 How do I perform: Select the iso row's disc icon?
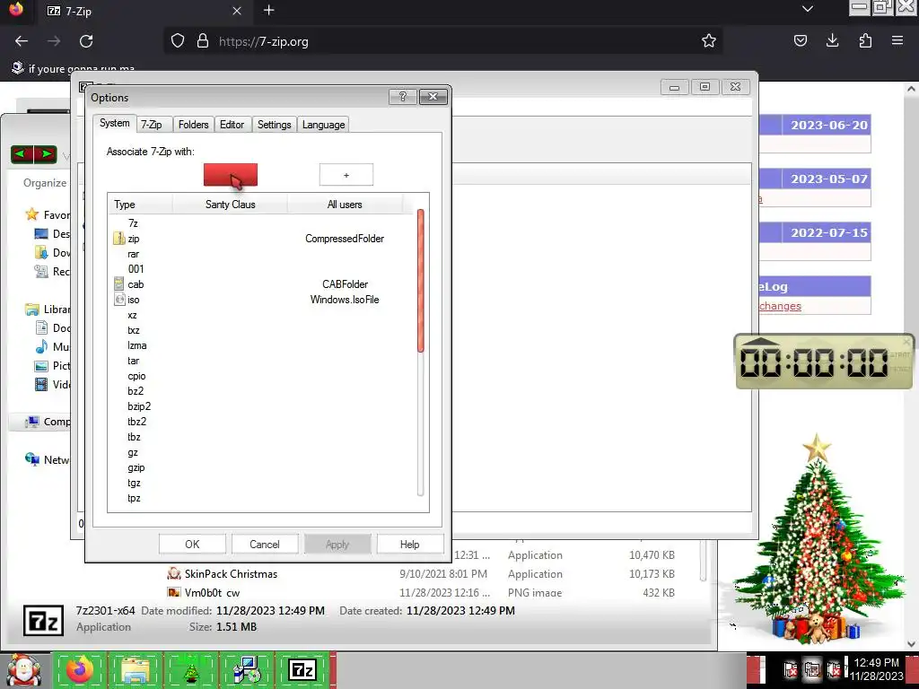119,300
